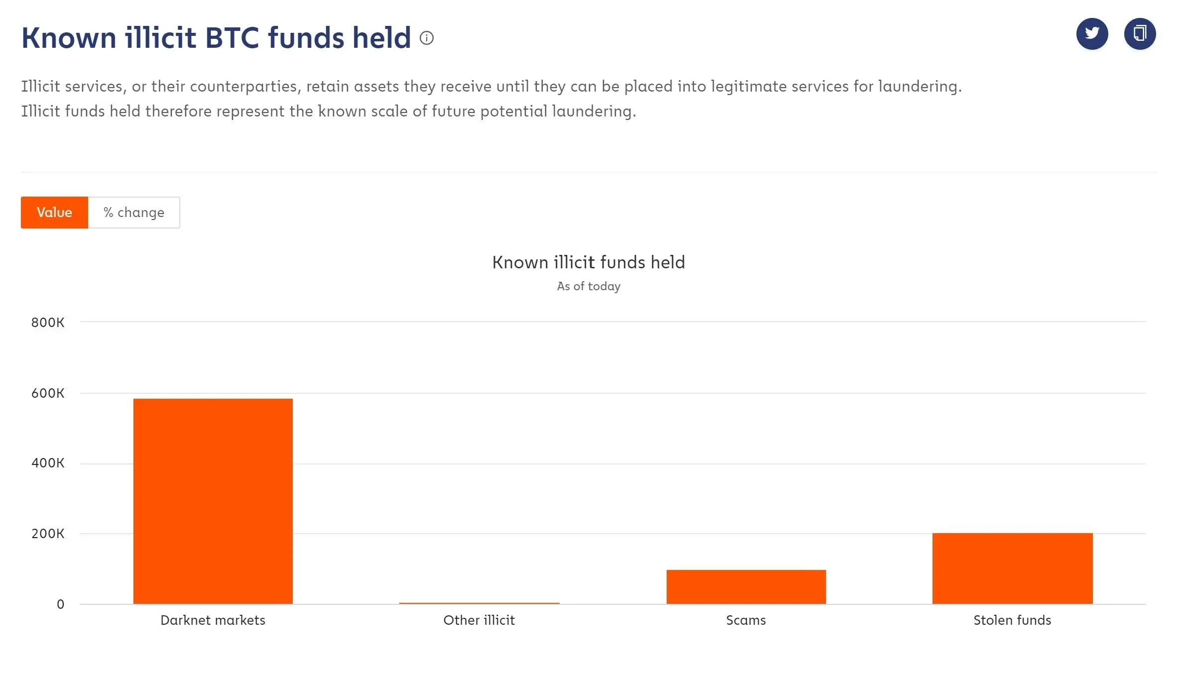Click the thin Other illicit bar

coord(479,603)
